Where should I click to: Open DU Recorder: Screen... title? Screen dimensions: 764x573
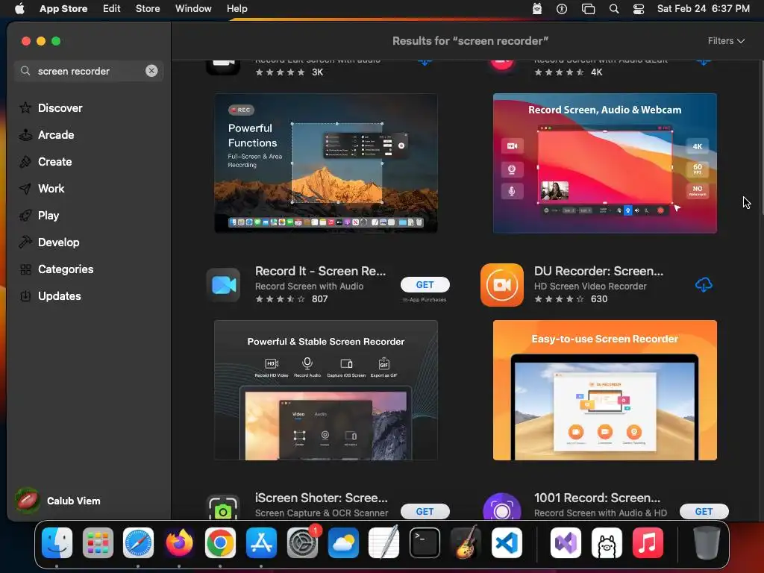598,271
